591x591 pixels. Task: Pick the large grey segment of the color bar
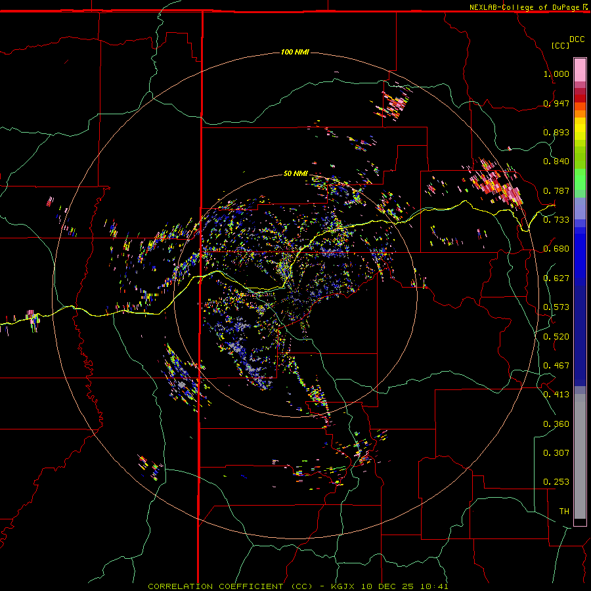point(580,456)
